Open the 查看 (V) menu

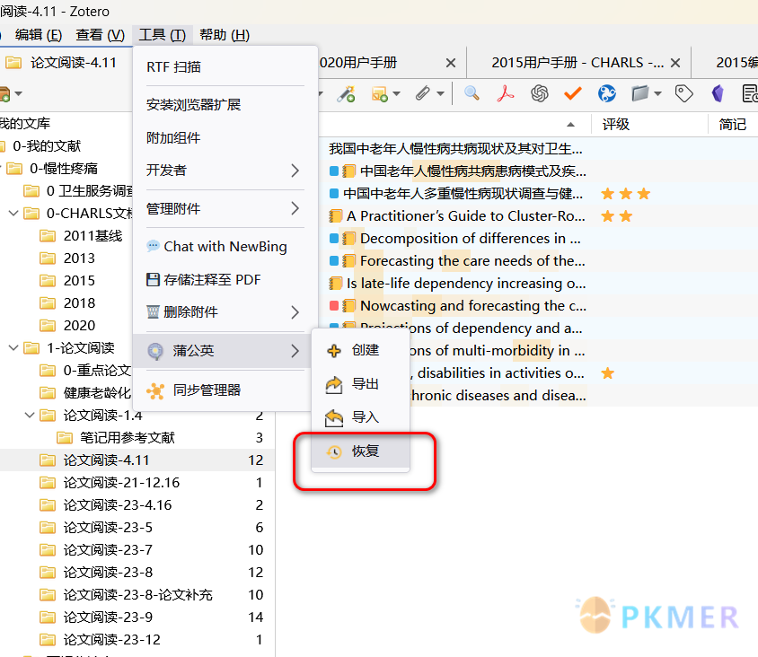(x=100, y=35)
